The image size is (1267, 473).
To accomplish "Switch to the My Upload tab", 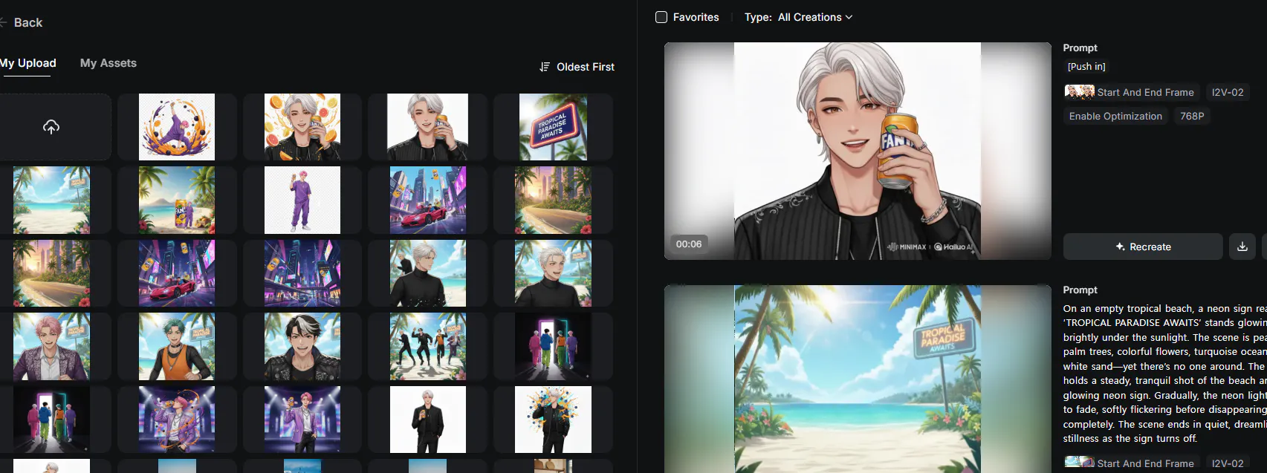I will point(28,63).
